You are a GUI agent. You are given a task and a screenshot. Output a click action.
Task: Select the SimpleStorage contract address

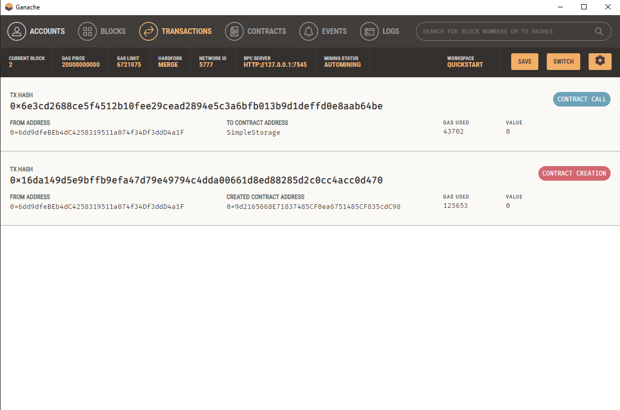(x=253, y=133)
